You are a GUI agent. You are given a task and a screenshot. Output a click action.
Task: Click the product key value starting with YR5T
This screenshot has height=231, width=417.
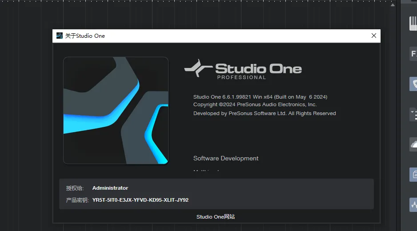click(140, 200)
